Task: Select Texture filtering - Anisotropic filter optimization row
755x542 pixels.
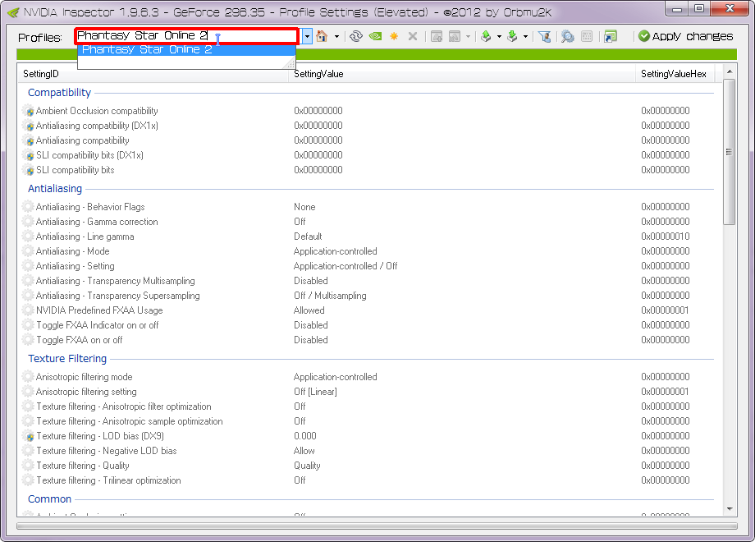Action: (x=368, y=406)
